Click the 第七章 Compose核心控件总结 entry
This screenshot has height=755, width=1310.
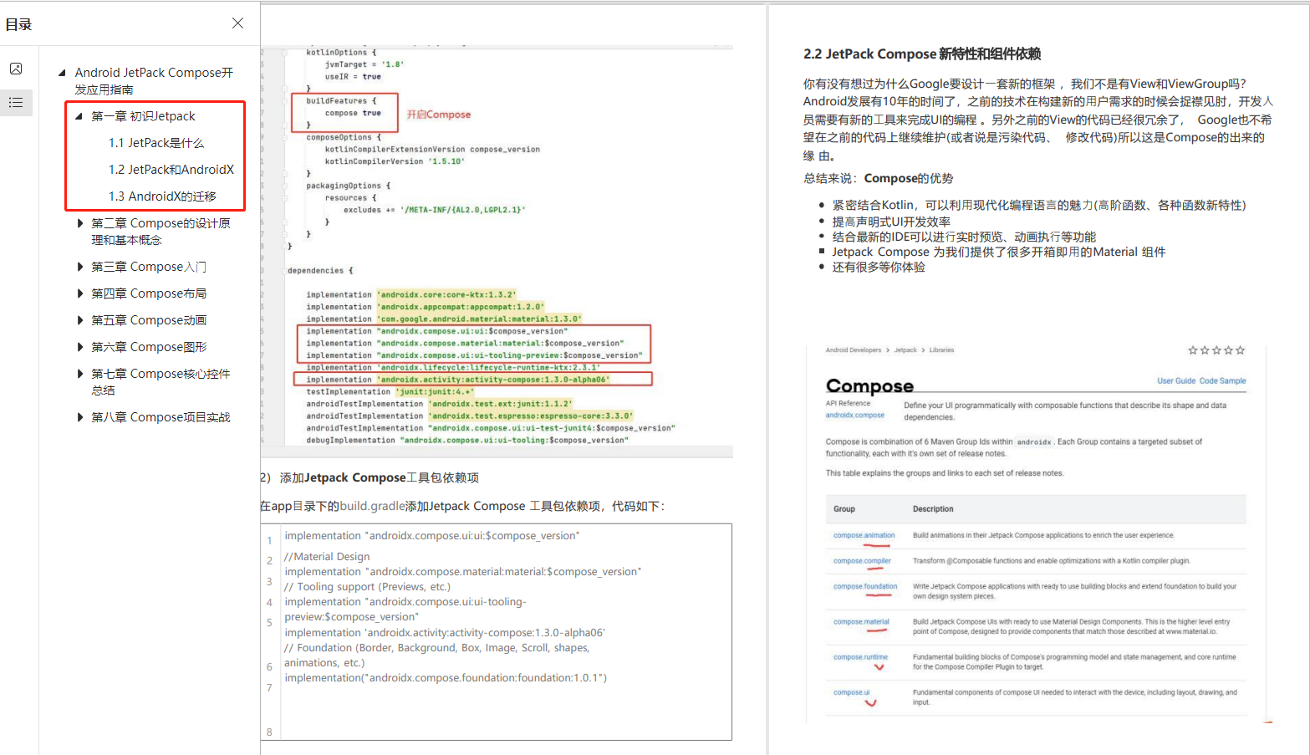[x=161, y=382]
